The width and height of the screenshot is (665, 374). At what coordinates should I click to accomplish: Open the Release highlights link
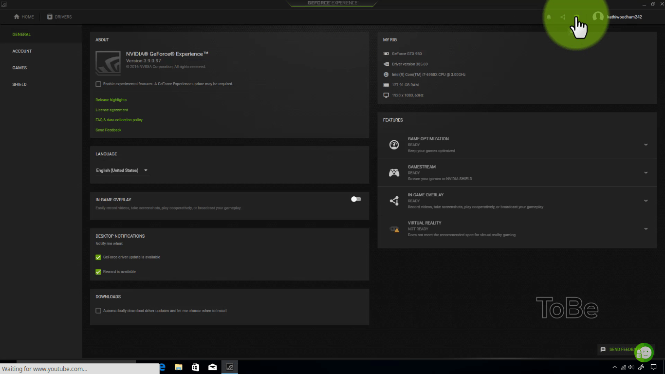(111, 100)
